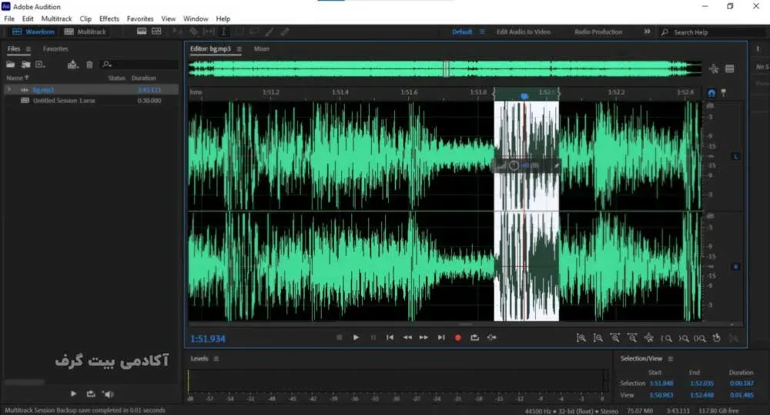The width and height of the screenshot is (770, 415).
Task: Show more workspaces with double chevron
Action: click(648, 32)
